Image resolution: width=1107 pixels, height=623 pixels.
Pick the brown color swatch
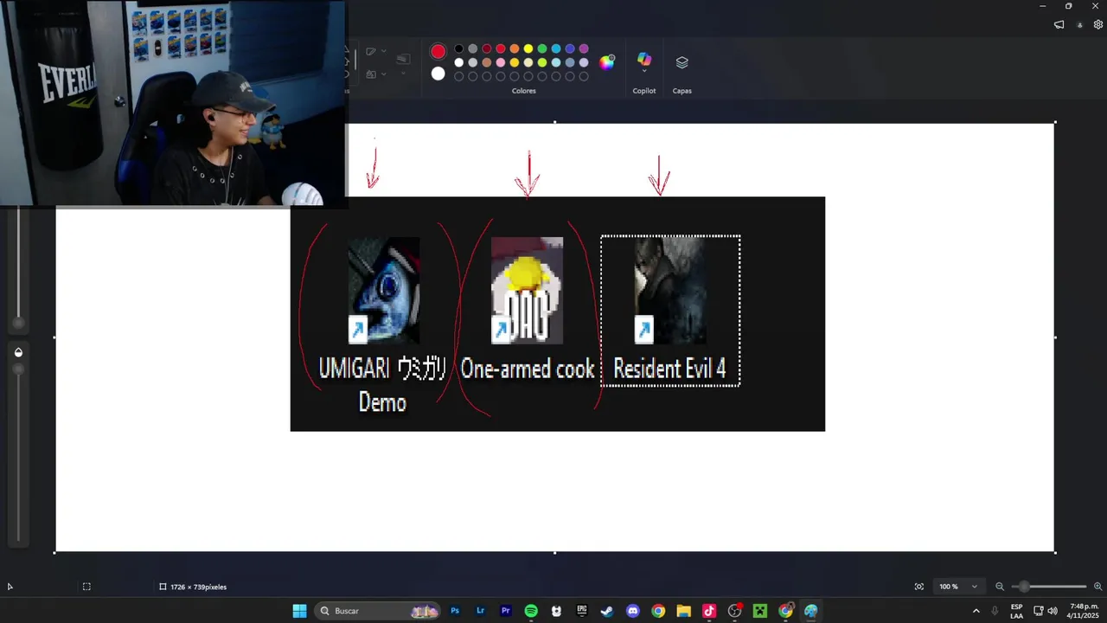pyautogui.click(x=487, y=62)
